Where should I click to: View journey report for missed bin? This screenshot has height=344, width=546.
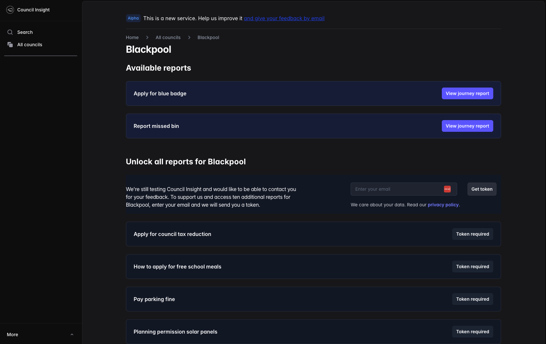(467, 126)
